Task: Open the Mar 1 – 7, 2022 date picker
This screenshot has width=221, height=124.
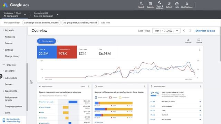Action: (166, 31)
